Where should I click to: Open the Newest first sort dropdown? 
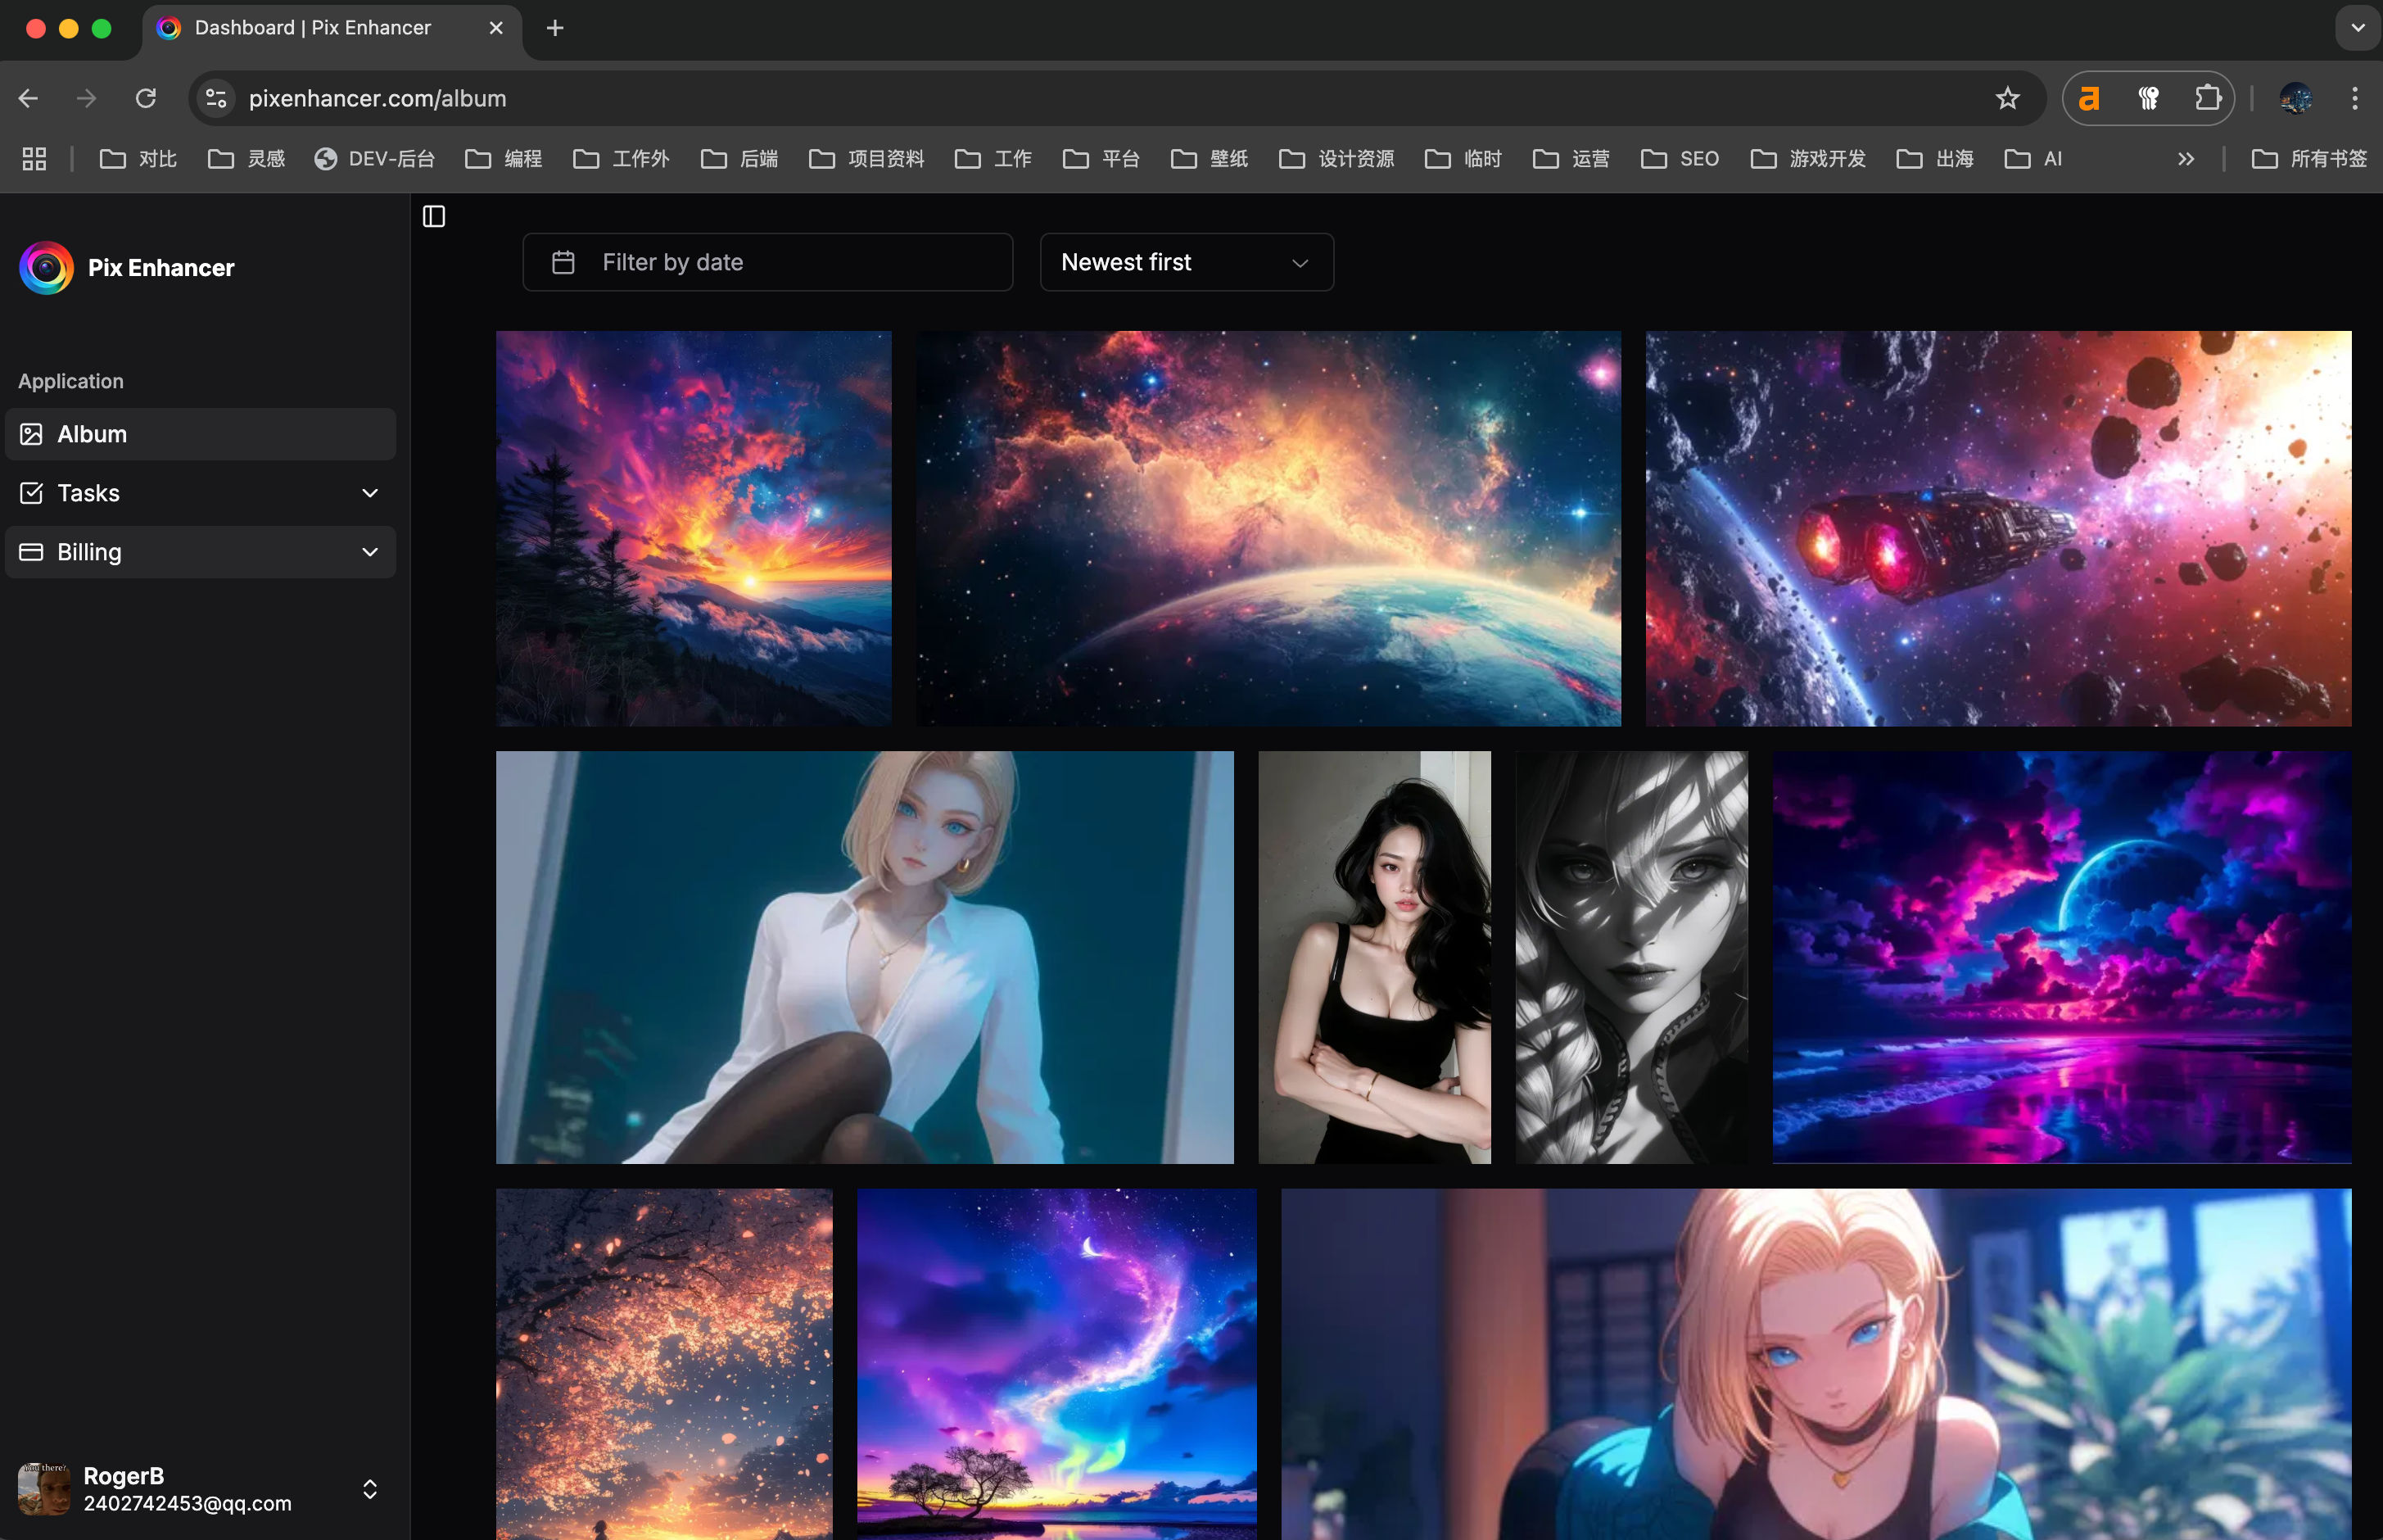coord(1187,262)
